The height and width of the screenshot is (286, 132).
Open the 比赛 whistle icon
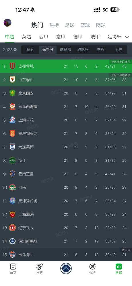click(40, 267)
